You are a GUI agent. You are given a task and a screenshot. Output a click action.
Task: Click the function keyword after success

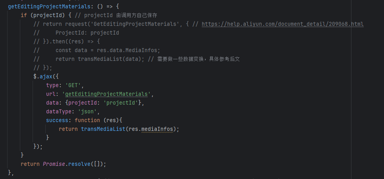pos(87,120)
